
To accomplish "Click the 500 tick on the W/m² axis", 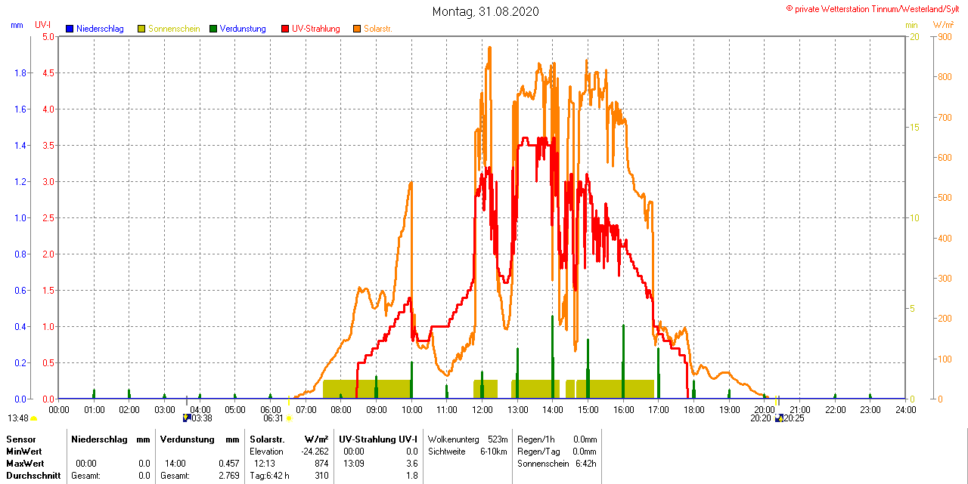I will 944,198.
